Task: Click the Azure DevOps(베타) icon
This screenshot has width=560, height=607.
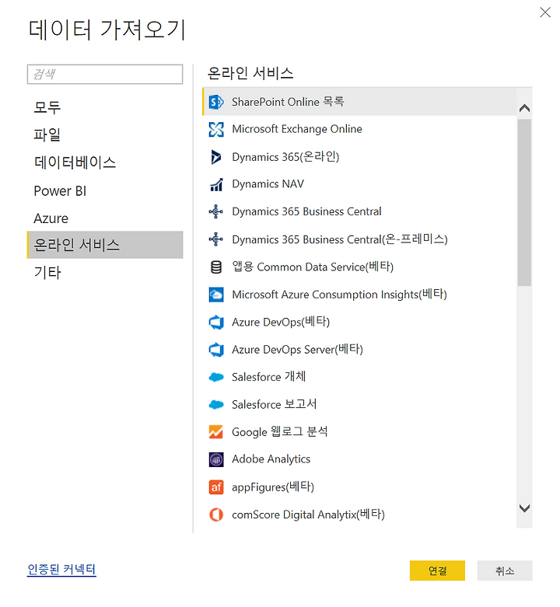Action: tap(216, 323)
